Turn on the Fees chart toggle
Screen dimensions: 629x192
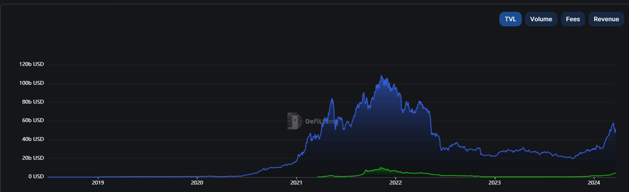[572, 19]
